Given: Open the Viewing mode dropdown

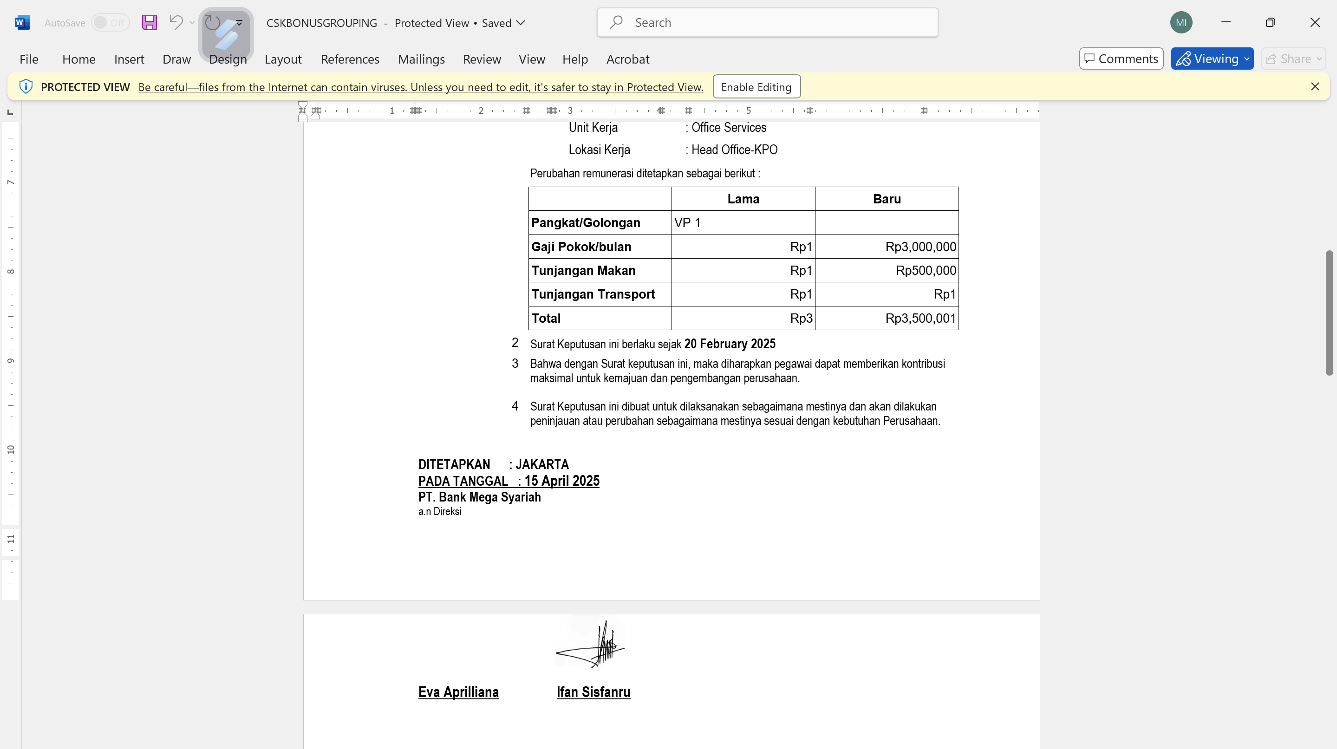Looking at the screenshot, I should tap(1212, 59).
